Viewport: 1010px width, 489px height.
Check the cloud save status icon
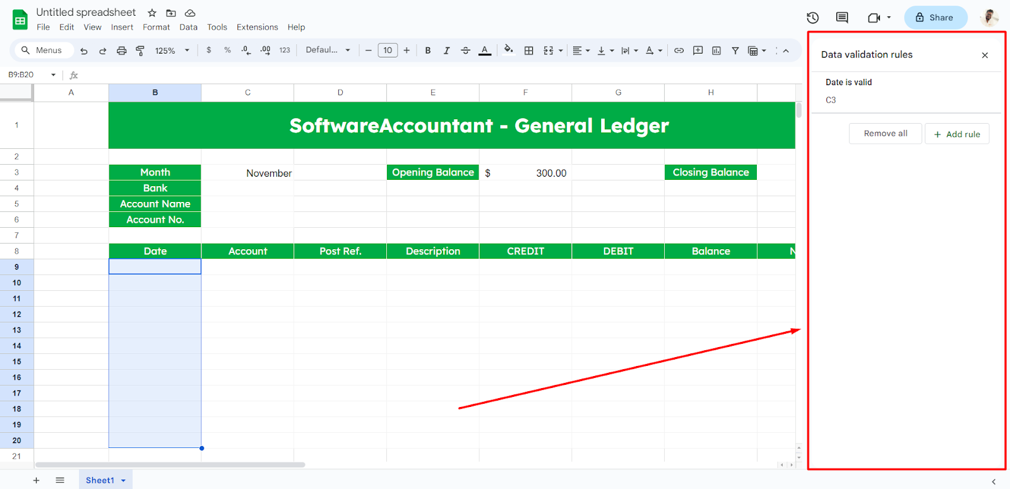[x=190, y=13]
